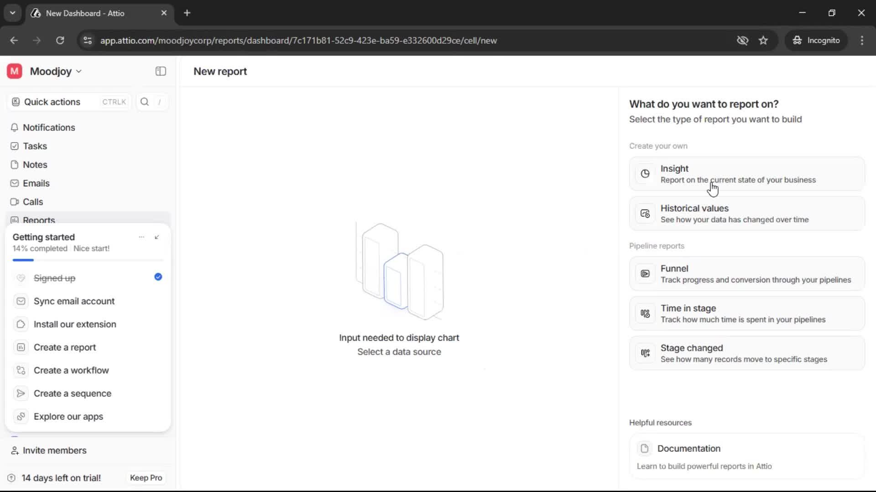Select the Funnel pipeline report icon
This screenshot has height=492, width=876.
point(645,274)
